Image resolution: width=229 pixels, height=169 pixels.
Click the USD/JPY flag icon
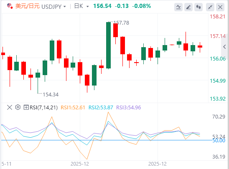tap(10, 6)
